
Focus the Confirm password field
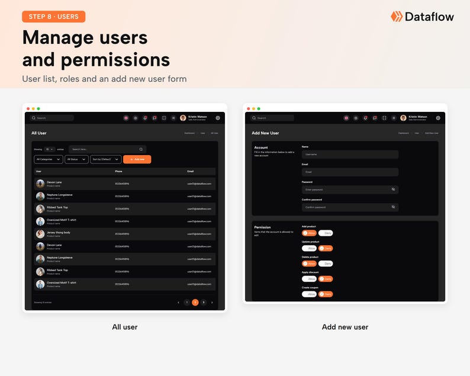350,207
